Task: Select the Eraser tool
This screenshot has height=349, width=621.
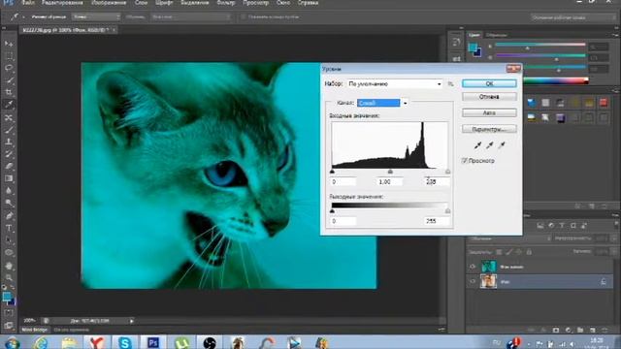Action: pyautogui.click(x=9, y=166)
